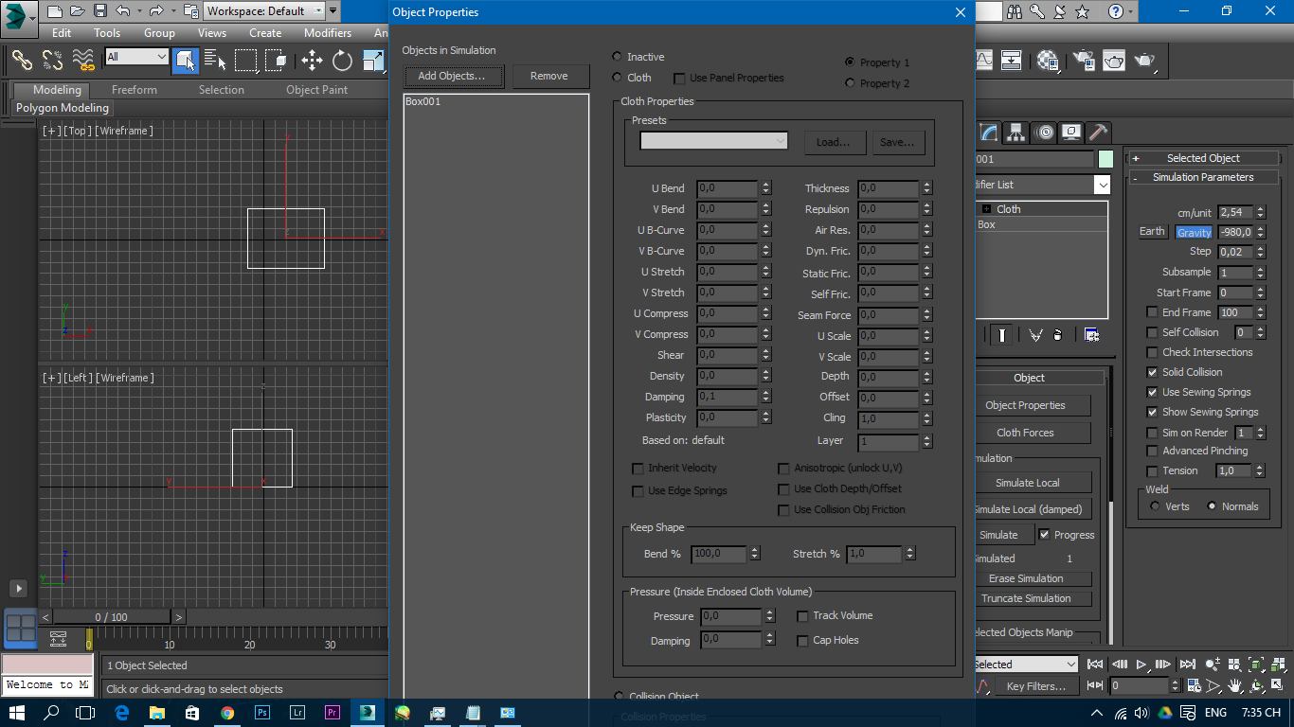The image size is (1294, 727).
Task: Switch to the Utilities hammer panel
Action: tap(1099, 132)
